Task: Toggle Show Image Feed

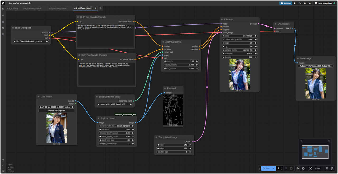Action: [x=323, y=3]
